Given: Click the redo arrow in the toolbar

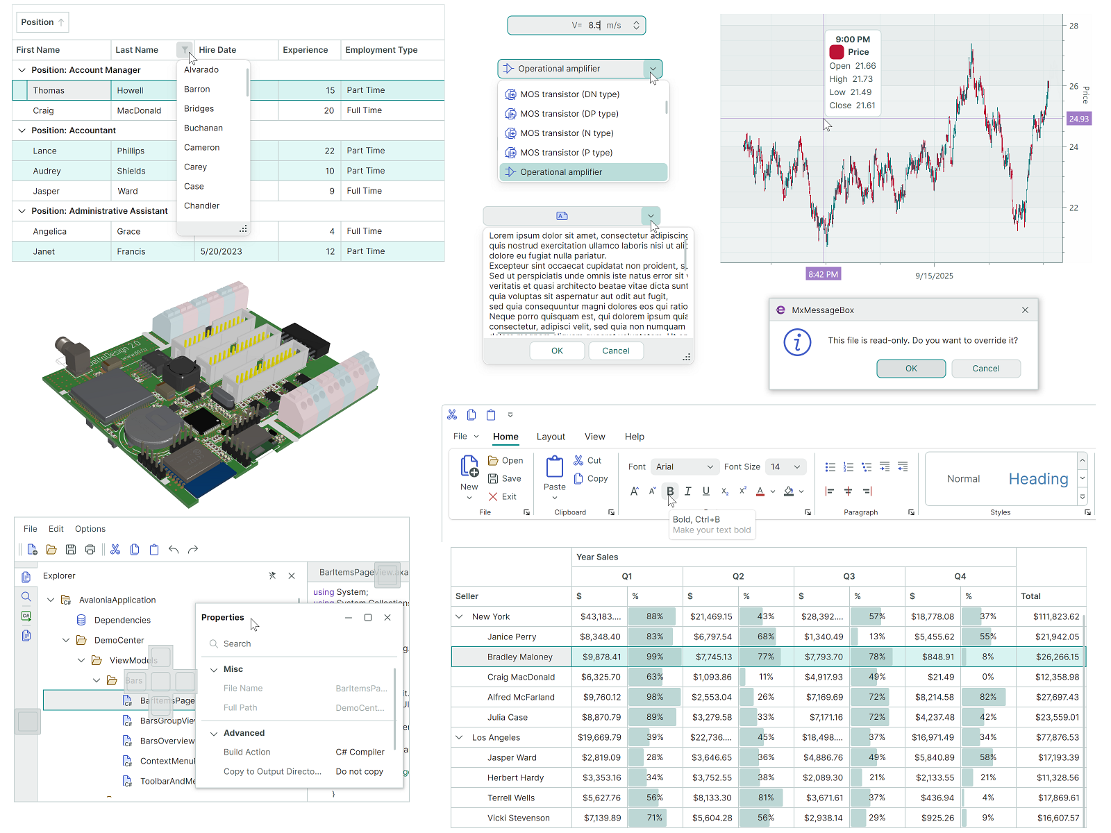Looking at the screenshot, I should pyautogui.click(x=193, y=550).
